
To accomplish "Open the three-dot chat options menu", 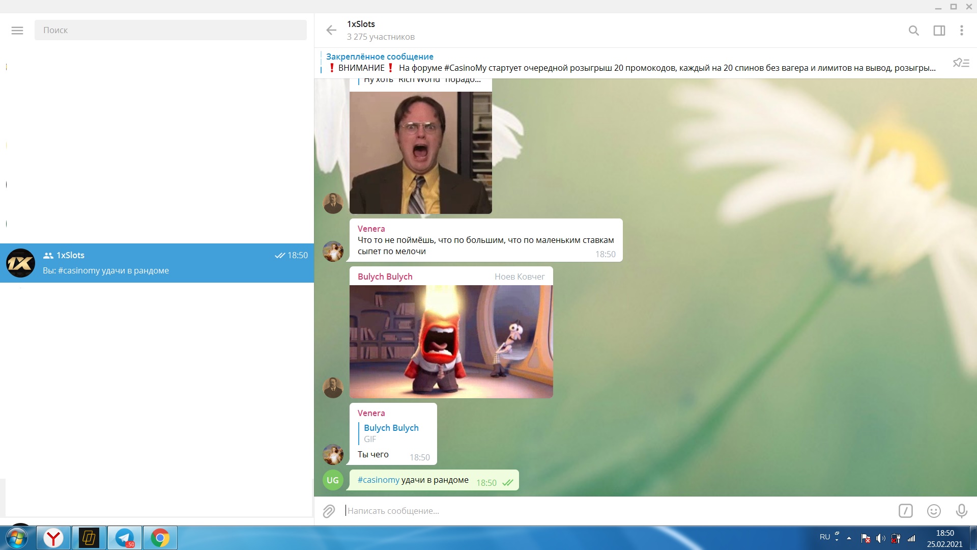I will coord(961,31).
